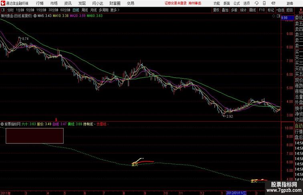This screenshot has width=303, height=195.
Task: Open the 选项 menu
Action: [x=246, y=3]
